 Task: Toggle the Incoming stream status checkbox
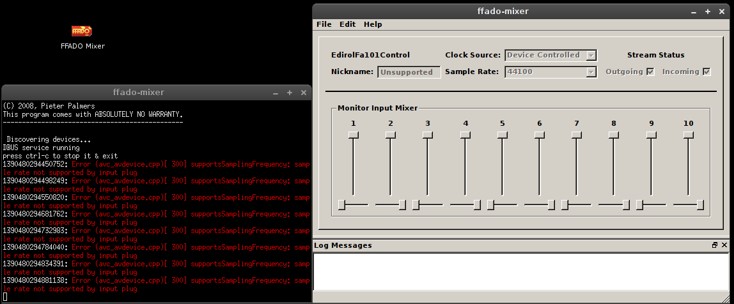pyautogui.click(x=707, y=72)
